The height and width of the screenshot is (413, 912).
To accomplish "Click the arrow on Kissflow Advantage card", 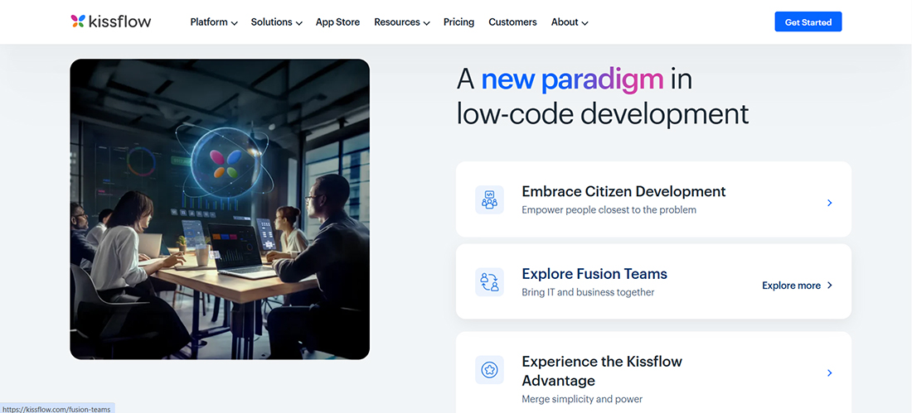I will tap(829, 373).
